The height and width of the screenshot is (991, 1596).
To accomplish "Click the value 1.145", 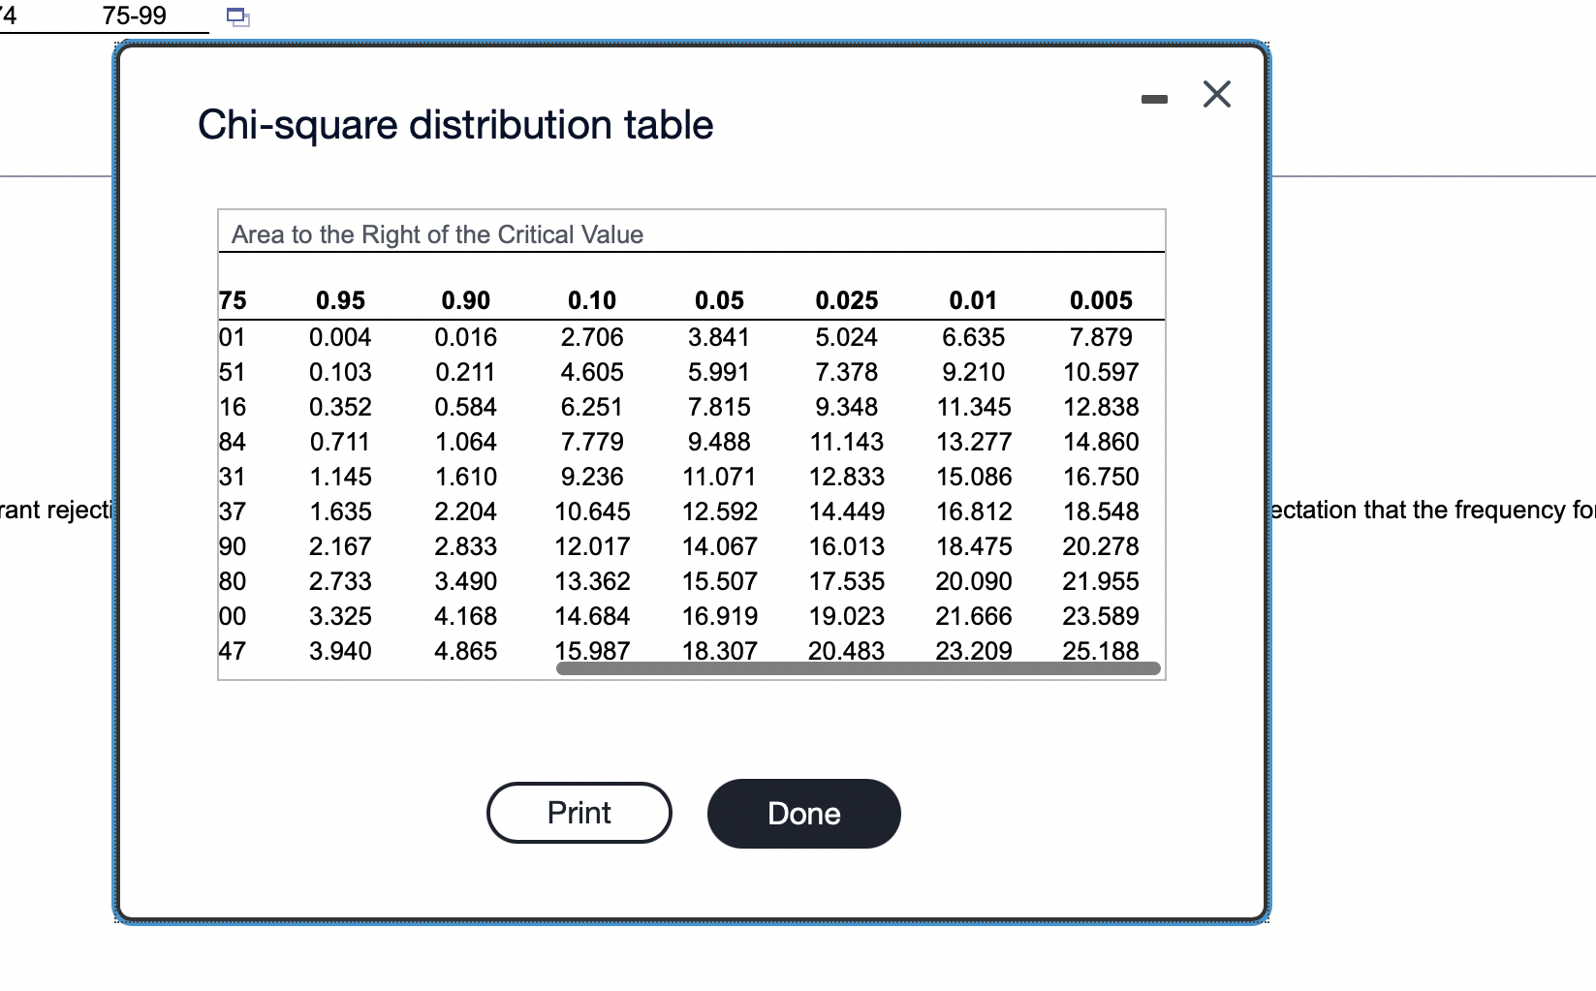I will (340, 477).
